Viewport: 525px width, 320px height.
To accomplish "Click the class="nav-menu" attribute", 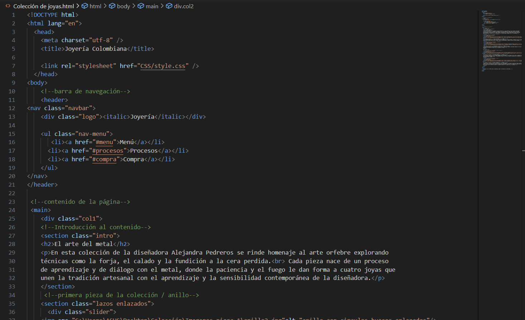I will [x=82, y=134].
